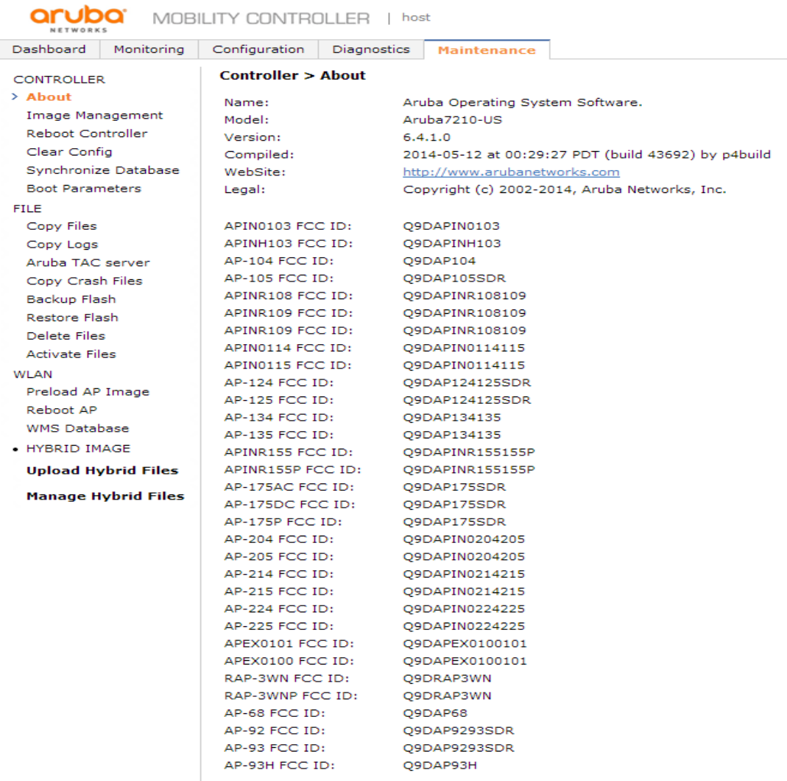This screenshot has height=781, width=787.
Task: Click the Q9DAP104 value
Action: [x=440, y=261]
